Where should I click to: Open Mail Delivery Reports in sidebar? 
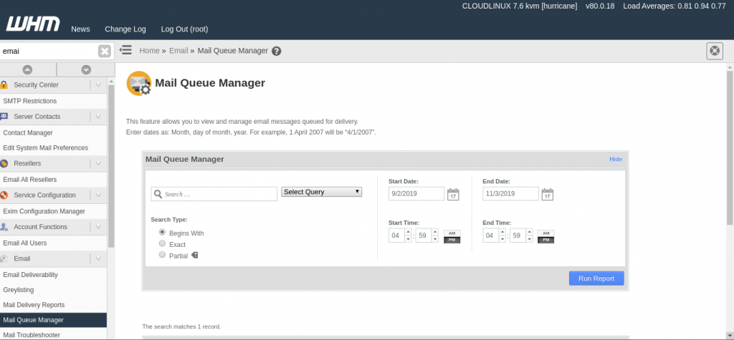click(34, 305)
